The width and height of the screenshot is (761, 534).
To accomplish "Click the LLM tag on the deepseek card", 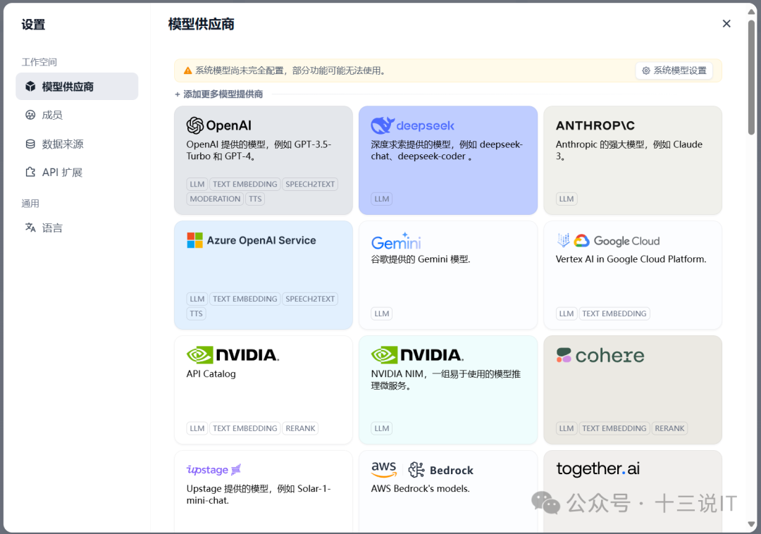I will pyautogui.click(x=382, y=199).
